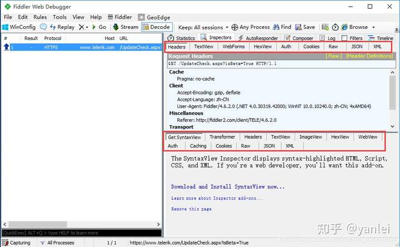Click the session upload arrow icon
Image resolution: width=400 pixels, height=247 pixels.
point(6,47)
